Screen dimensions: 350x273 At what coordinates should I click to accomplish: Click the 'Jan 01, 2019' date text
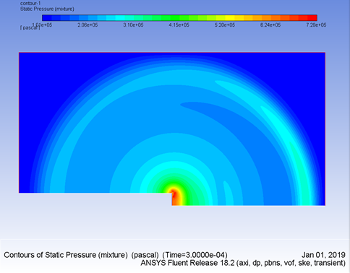point(323,255)
